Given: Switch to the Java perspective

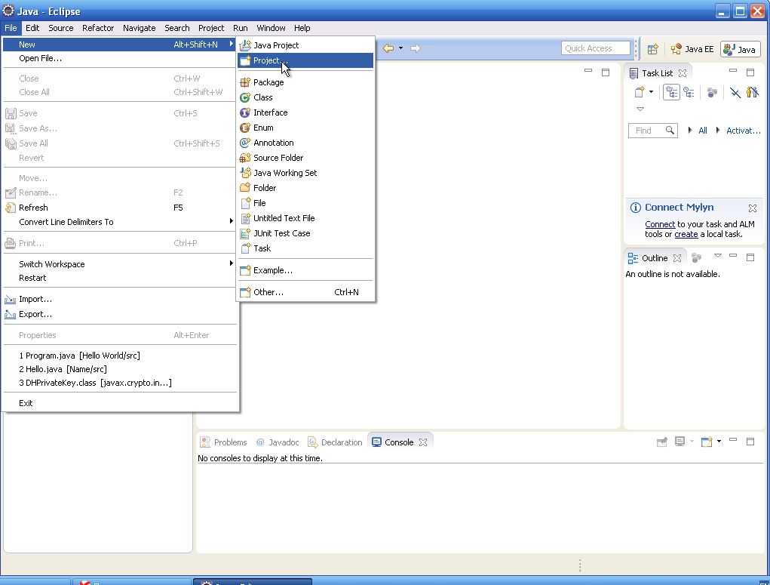Looking at the screenshot, I should tap(741, 49).
